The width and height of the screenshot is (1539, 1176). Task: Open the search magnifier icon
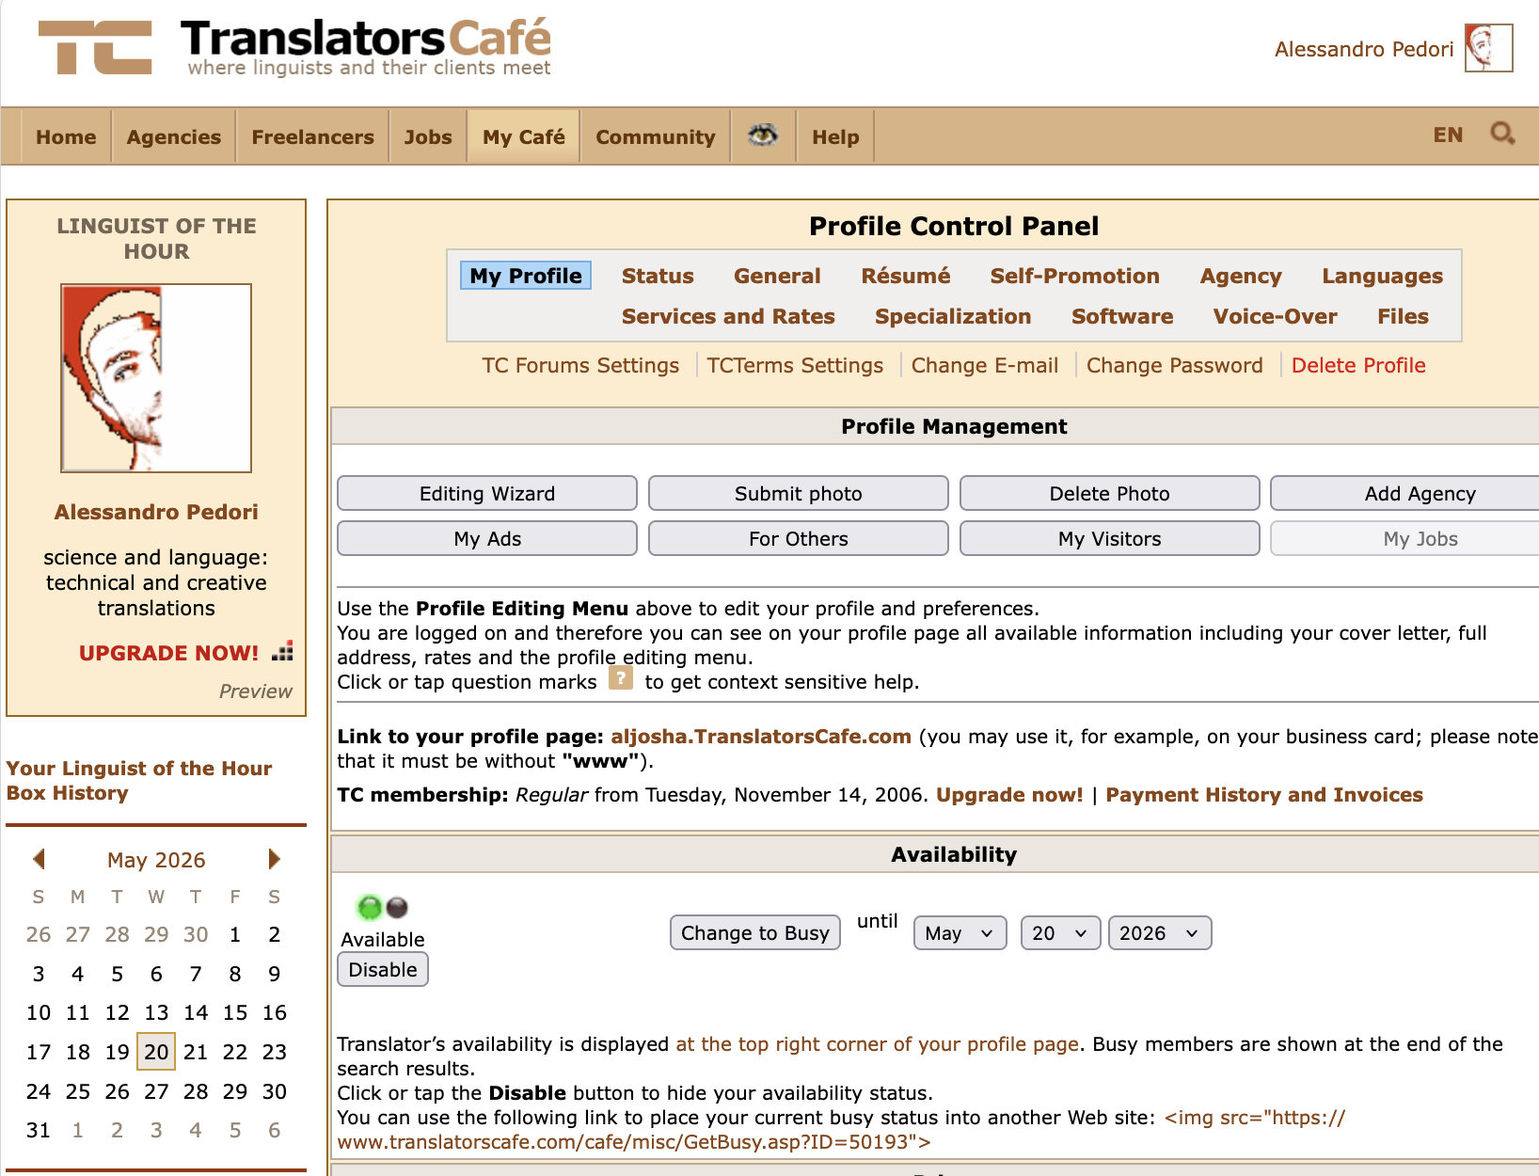1502,134
